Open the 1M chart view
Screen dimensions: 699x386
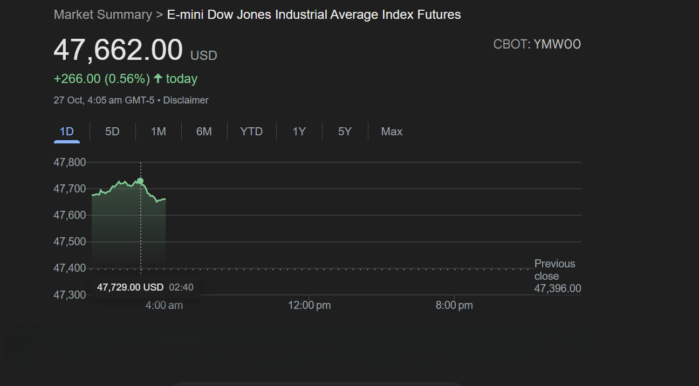pos(158,131)
